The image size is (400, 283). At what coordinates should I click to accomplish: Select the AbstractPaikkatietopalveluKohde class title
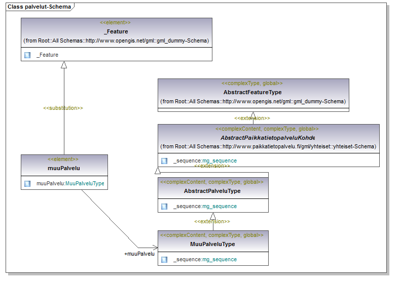click(x=268, y=138)
